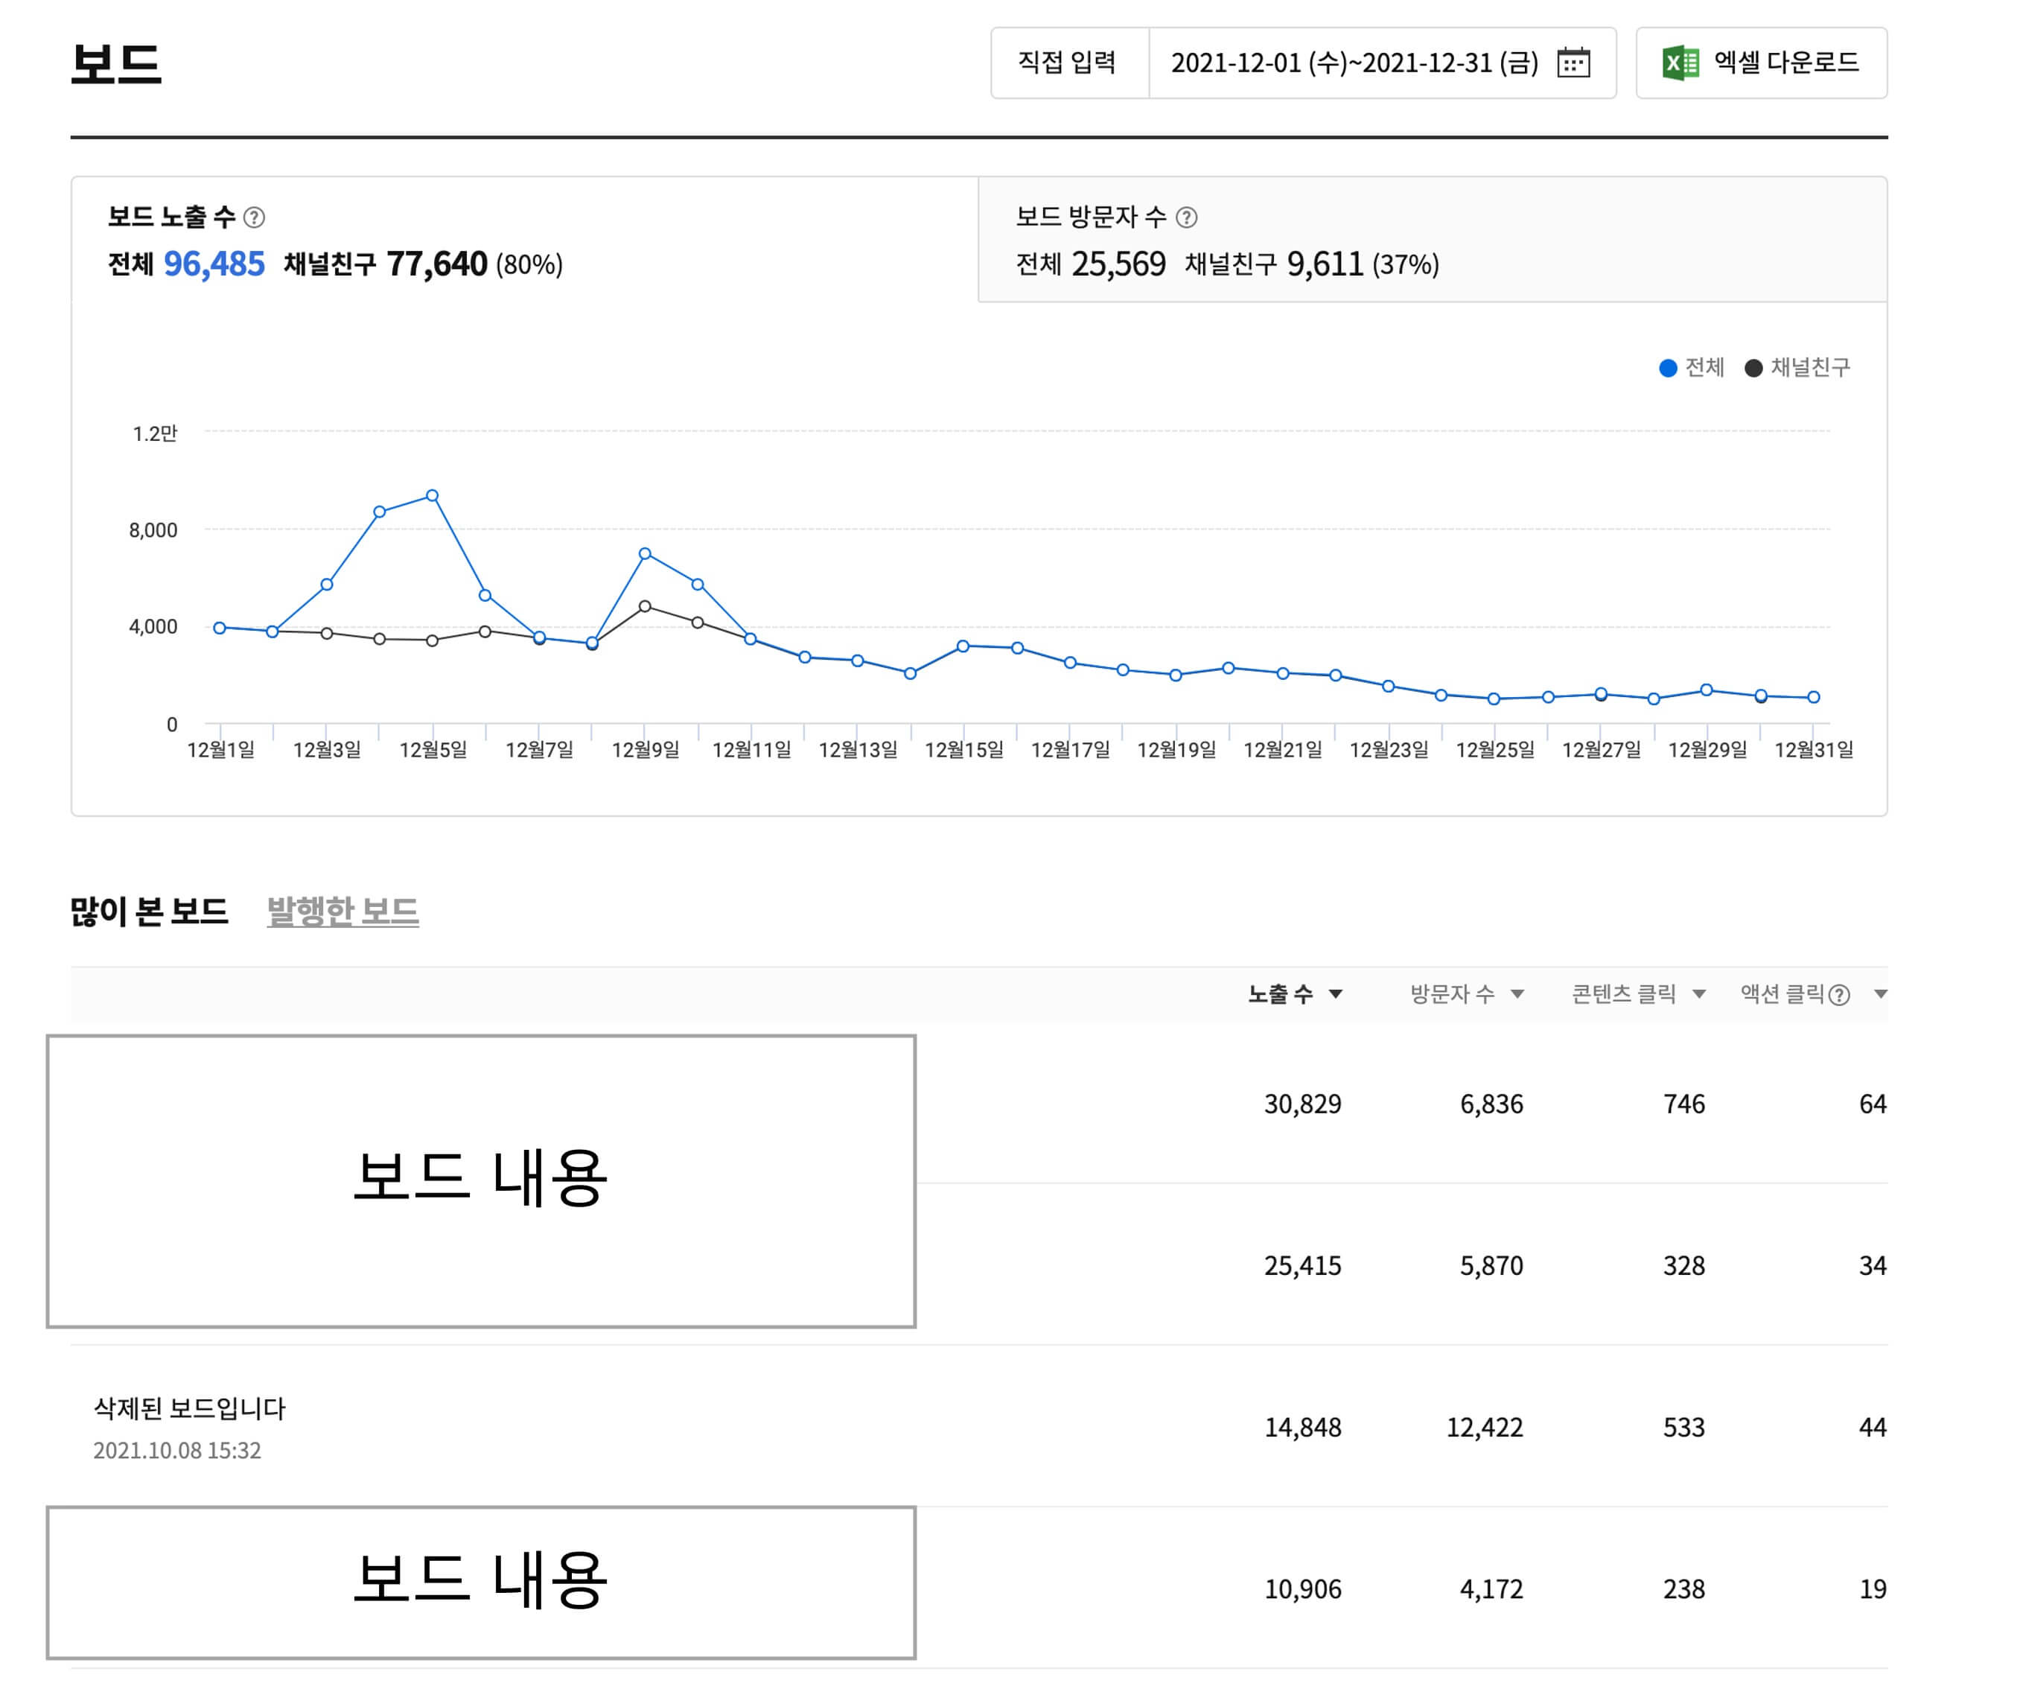Image resolution: width=2020 pixels, height=1686 pixels.
Task: Switch to 많이 본 보드 tab
Action: [x=149, y=910]
